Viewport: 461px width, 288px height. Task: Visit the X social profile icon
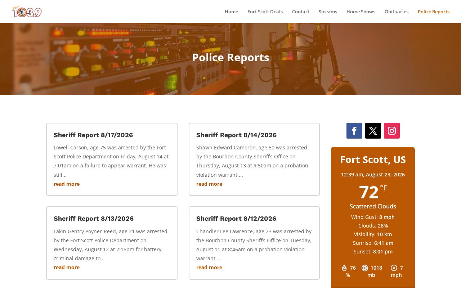tap(373, 131)
